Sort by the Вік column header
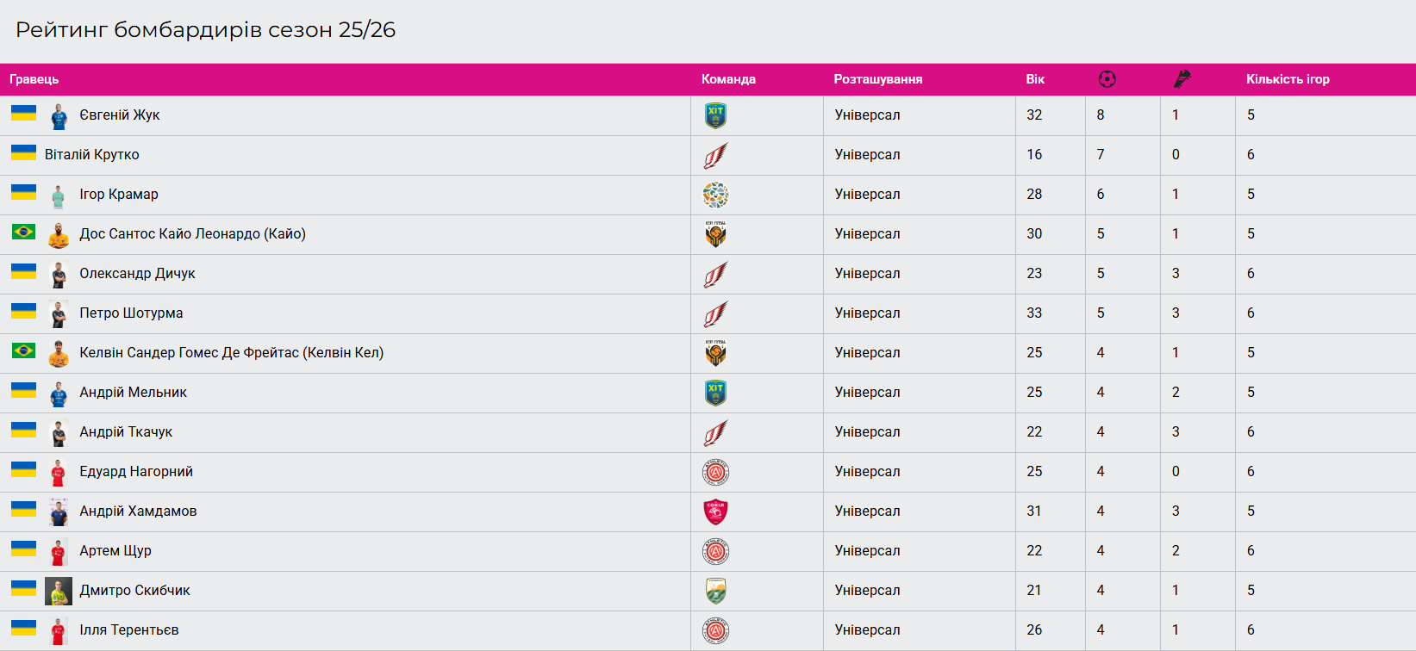Viewport: 1416px width, 651px height. pos(1035,79)
